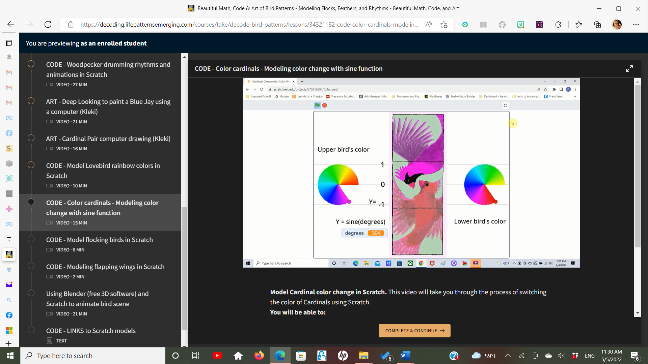The image size is (648, 364).
Task: Open notification center with 6 badge
Action: click(x=634, y=356)
